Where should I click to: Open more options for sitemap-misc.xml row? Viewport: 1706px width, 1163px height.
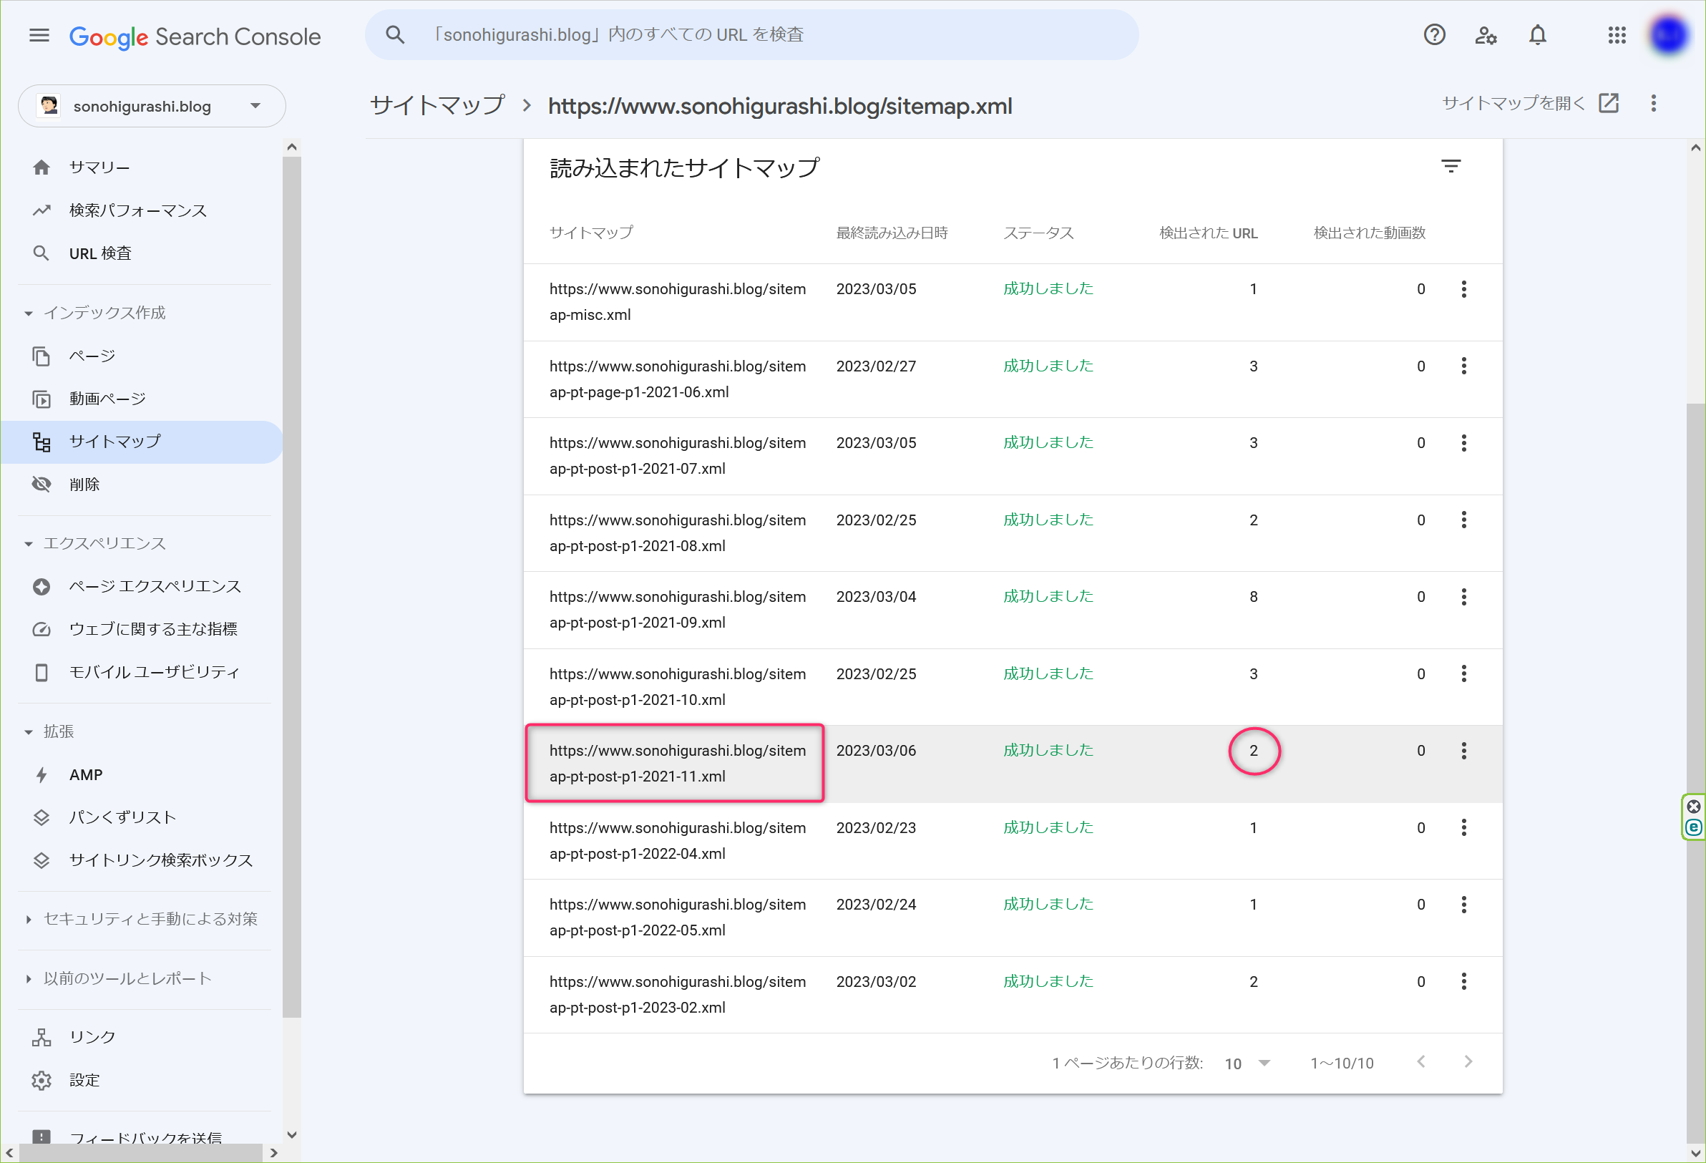pos(1463,289)
